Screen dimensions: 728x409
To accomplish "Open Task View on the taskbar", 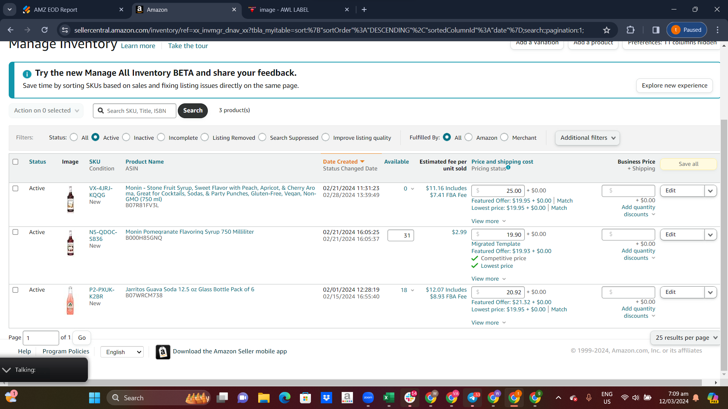I will tap(222, 398).
